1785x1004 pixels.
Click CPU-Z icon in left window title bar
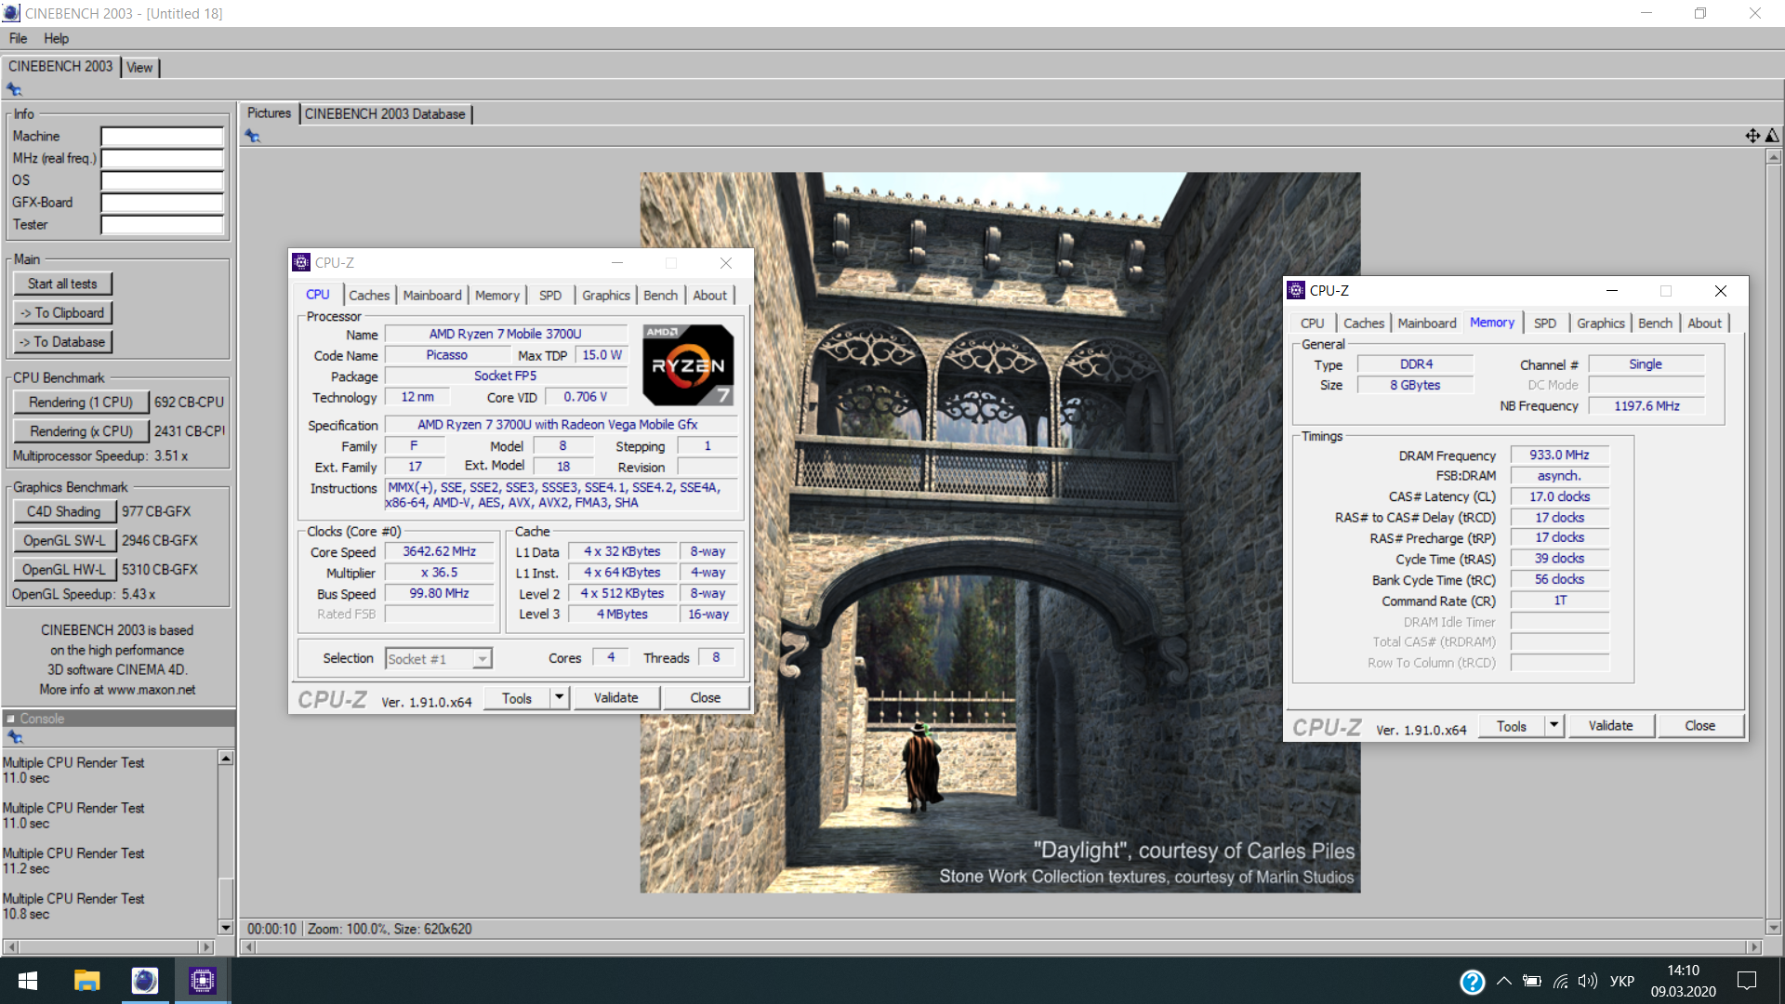[x=301, y=262]
